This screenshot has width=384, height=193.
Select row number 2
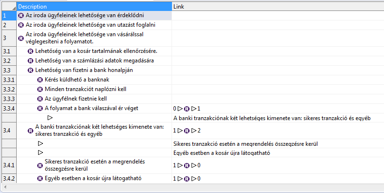coord(9,25)
